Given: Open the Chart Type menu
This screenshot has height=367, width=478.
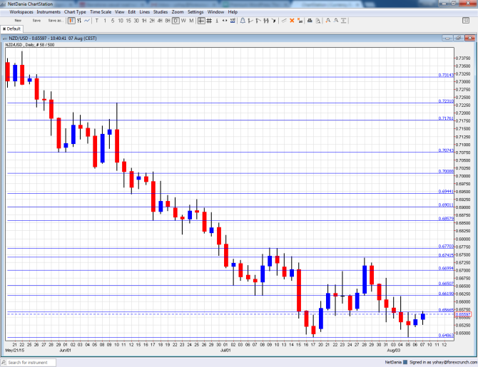Looking at the screenshot, I should coord(75,12).
